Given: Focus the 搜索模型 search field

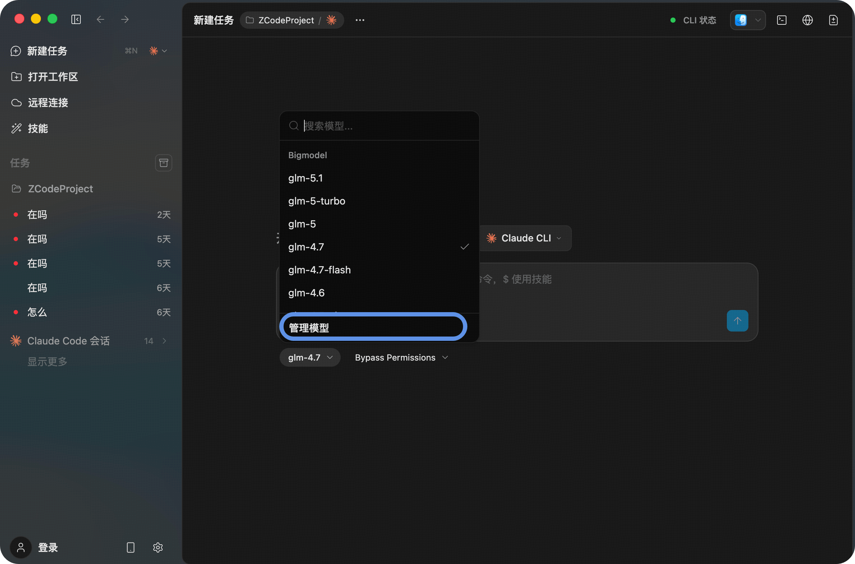Looking at the screenshot, I should pos(385,126).
